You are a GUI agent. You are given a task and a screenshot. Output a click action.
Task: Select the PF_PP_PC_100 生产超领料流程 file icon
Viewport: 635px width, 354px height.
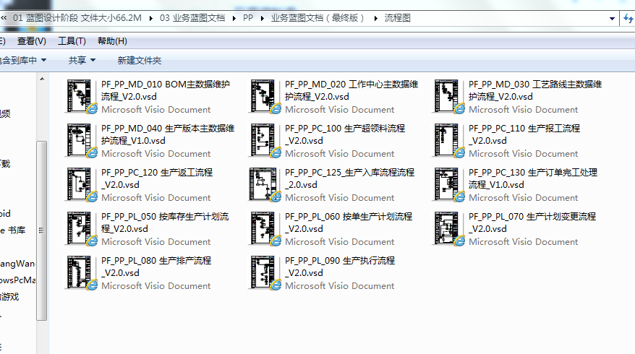[265, 141]
